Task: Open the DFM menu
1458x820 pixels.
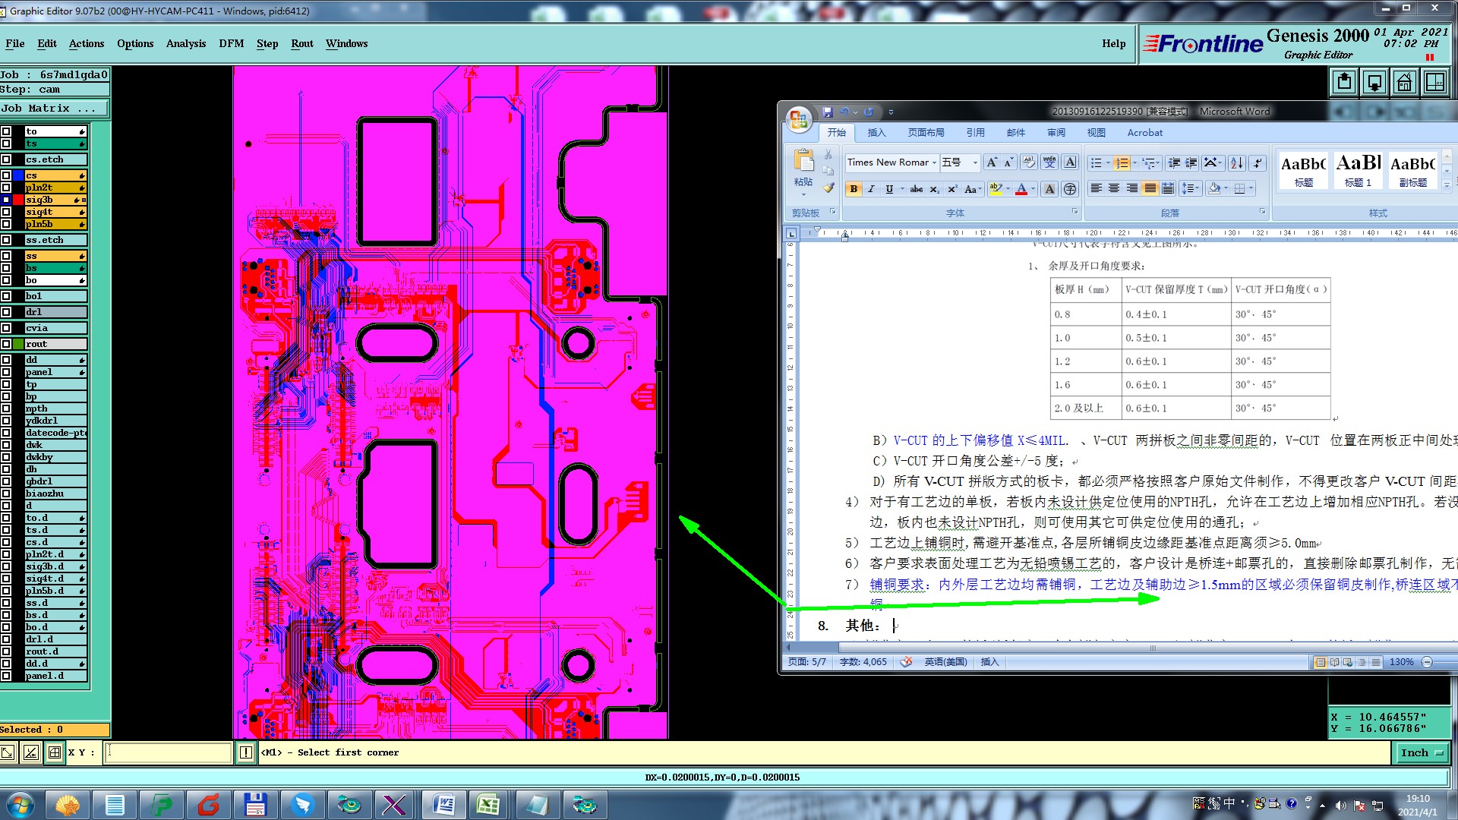Action: (x=231, y=43)
